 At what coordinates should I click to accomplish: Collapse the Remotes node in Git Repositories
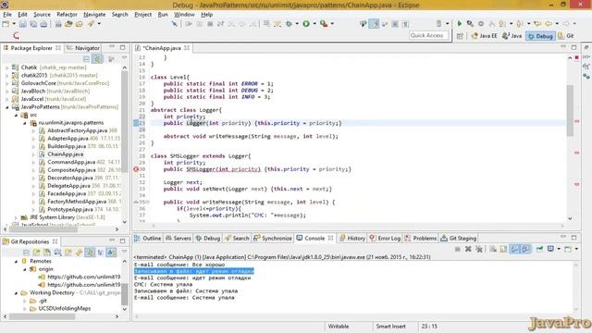point(16,261)
